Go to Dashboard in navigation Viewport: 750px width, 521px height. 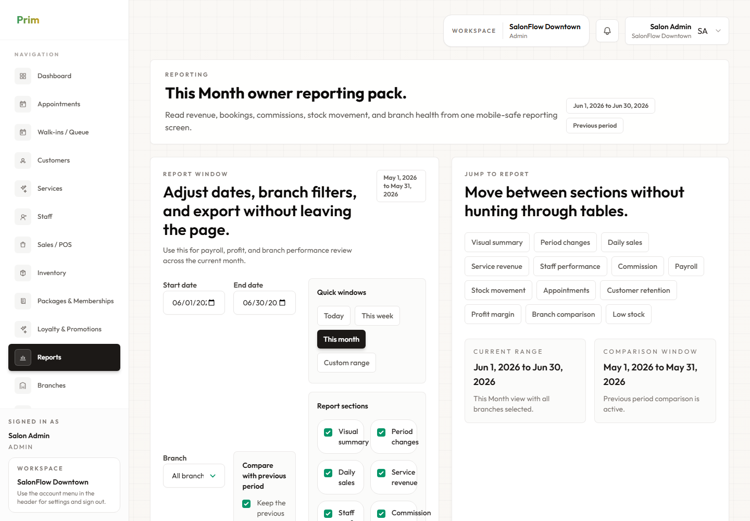[x=64, y=76]
